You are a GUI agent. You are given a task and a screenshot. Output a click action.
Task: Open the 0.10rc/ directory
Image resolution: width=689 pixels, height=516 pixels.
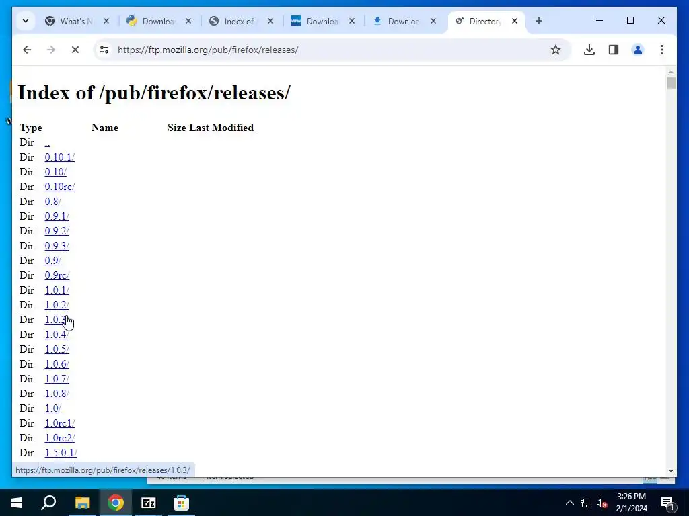tap(60, 187)
